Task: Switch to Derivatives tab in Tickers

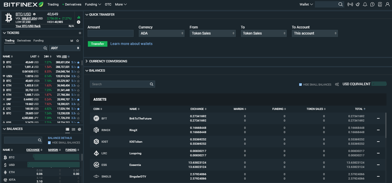Action: pos(24,41)
